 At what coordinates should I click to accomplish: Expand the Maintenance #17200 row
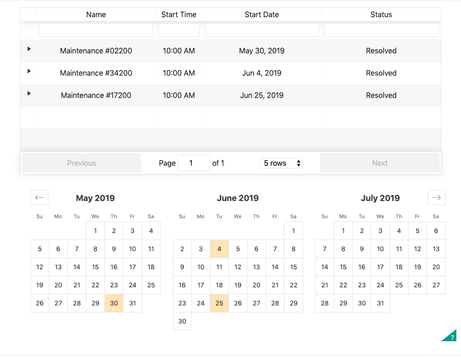[x=29, y=93]
